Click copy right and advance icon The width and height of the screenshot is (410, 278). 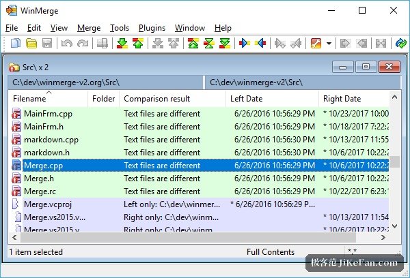coord(280,43)
